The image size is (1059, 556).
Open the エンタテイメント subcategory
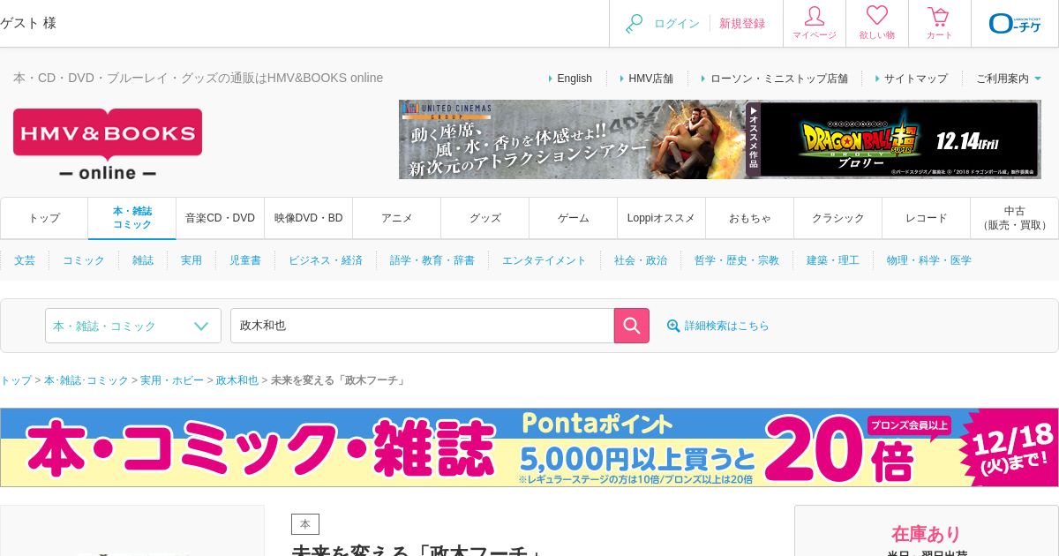click(x=545, y=260)
